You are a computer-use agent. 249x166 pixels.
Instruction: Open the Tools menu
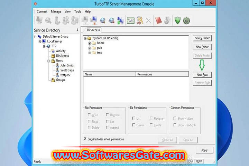pyautogui.click(x=78, y=12)
